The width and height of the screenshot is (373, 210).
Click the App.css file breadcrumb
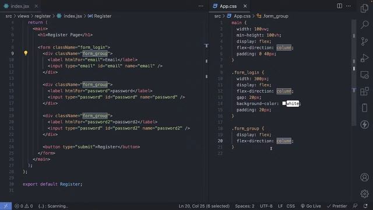click(238, 16)
